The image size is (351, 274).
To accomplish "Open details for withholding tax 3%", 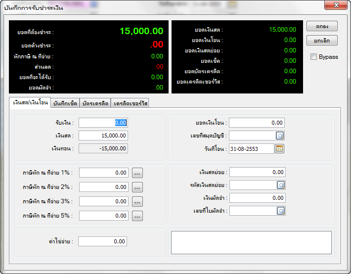I will point(137,202).
